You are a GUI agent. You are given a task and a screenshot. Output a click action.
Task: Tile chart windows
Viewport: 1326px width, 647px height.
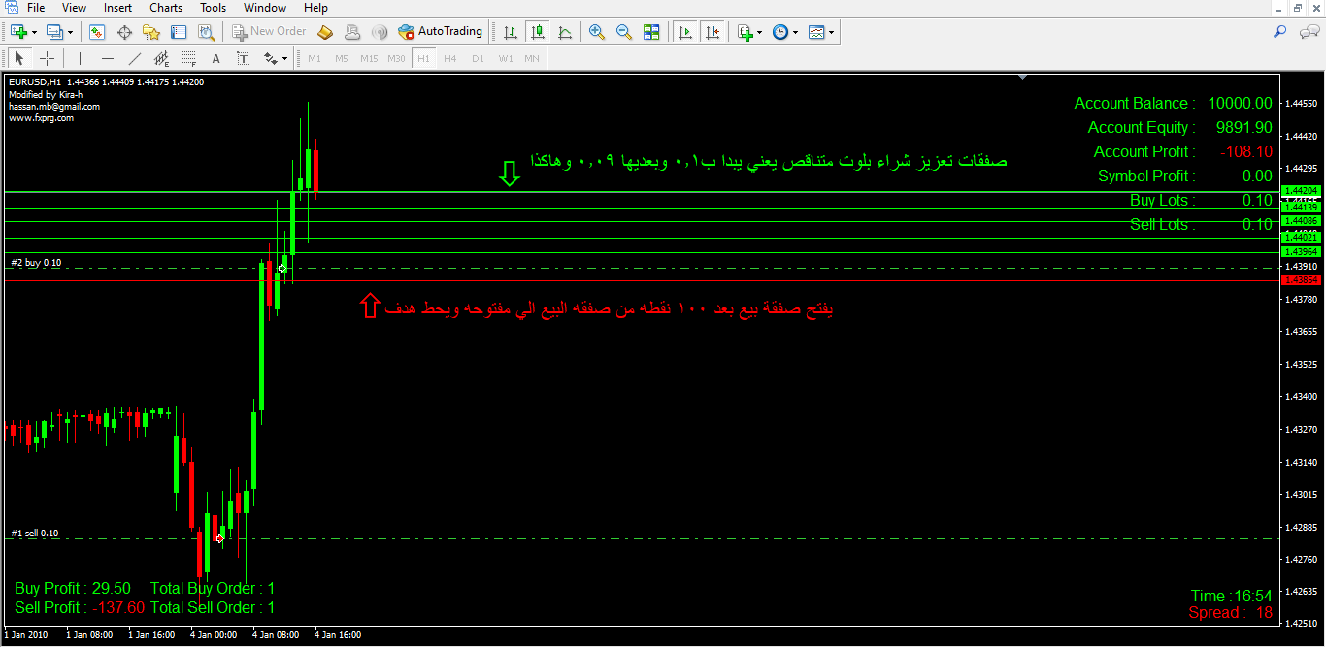pos(651,32)
